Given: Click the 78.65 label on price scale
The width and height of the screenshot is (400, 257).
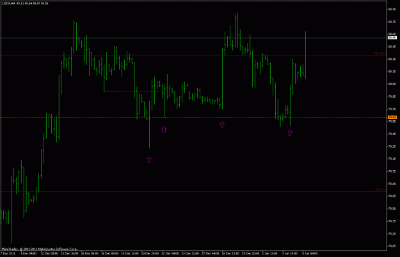Looking at the screenshot, I should [x=392, y=196].
